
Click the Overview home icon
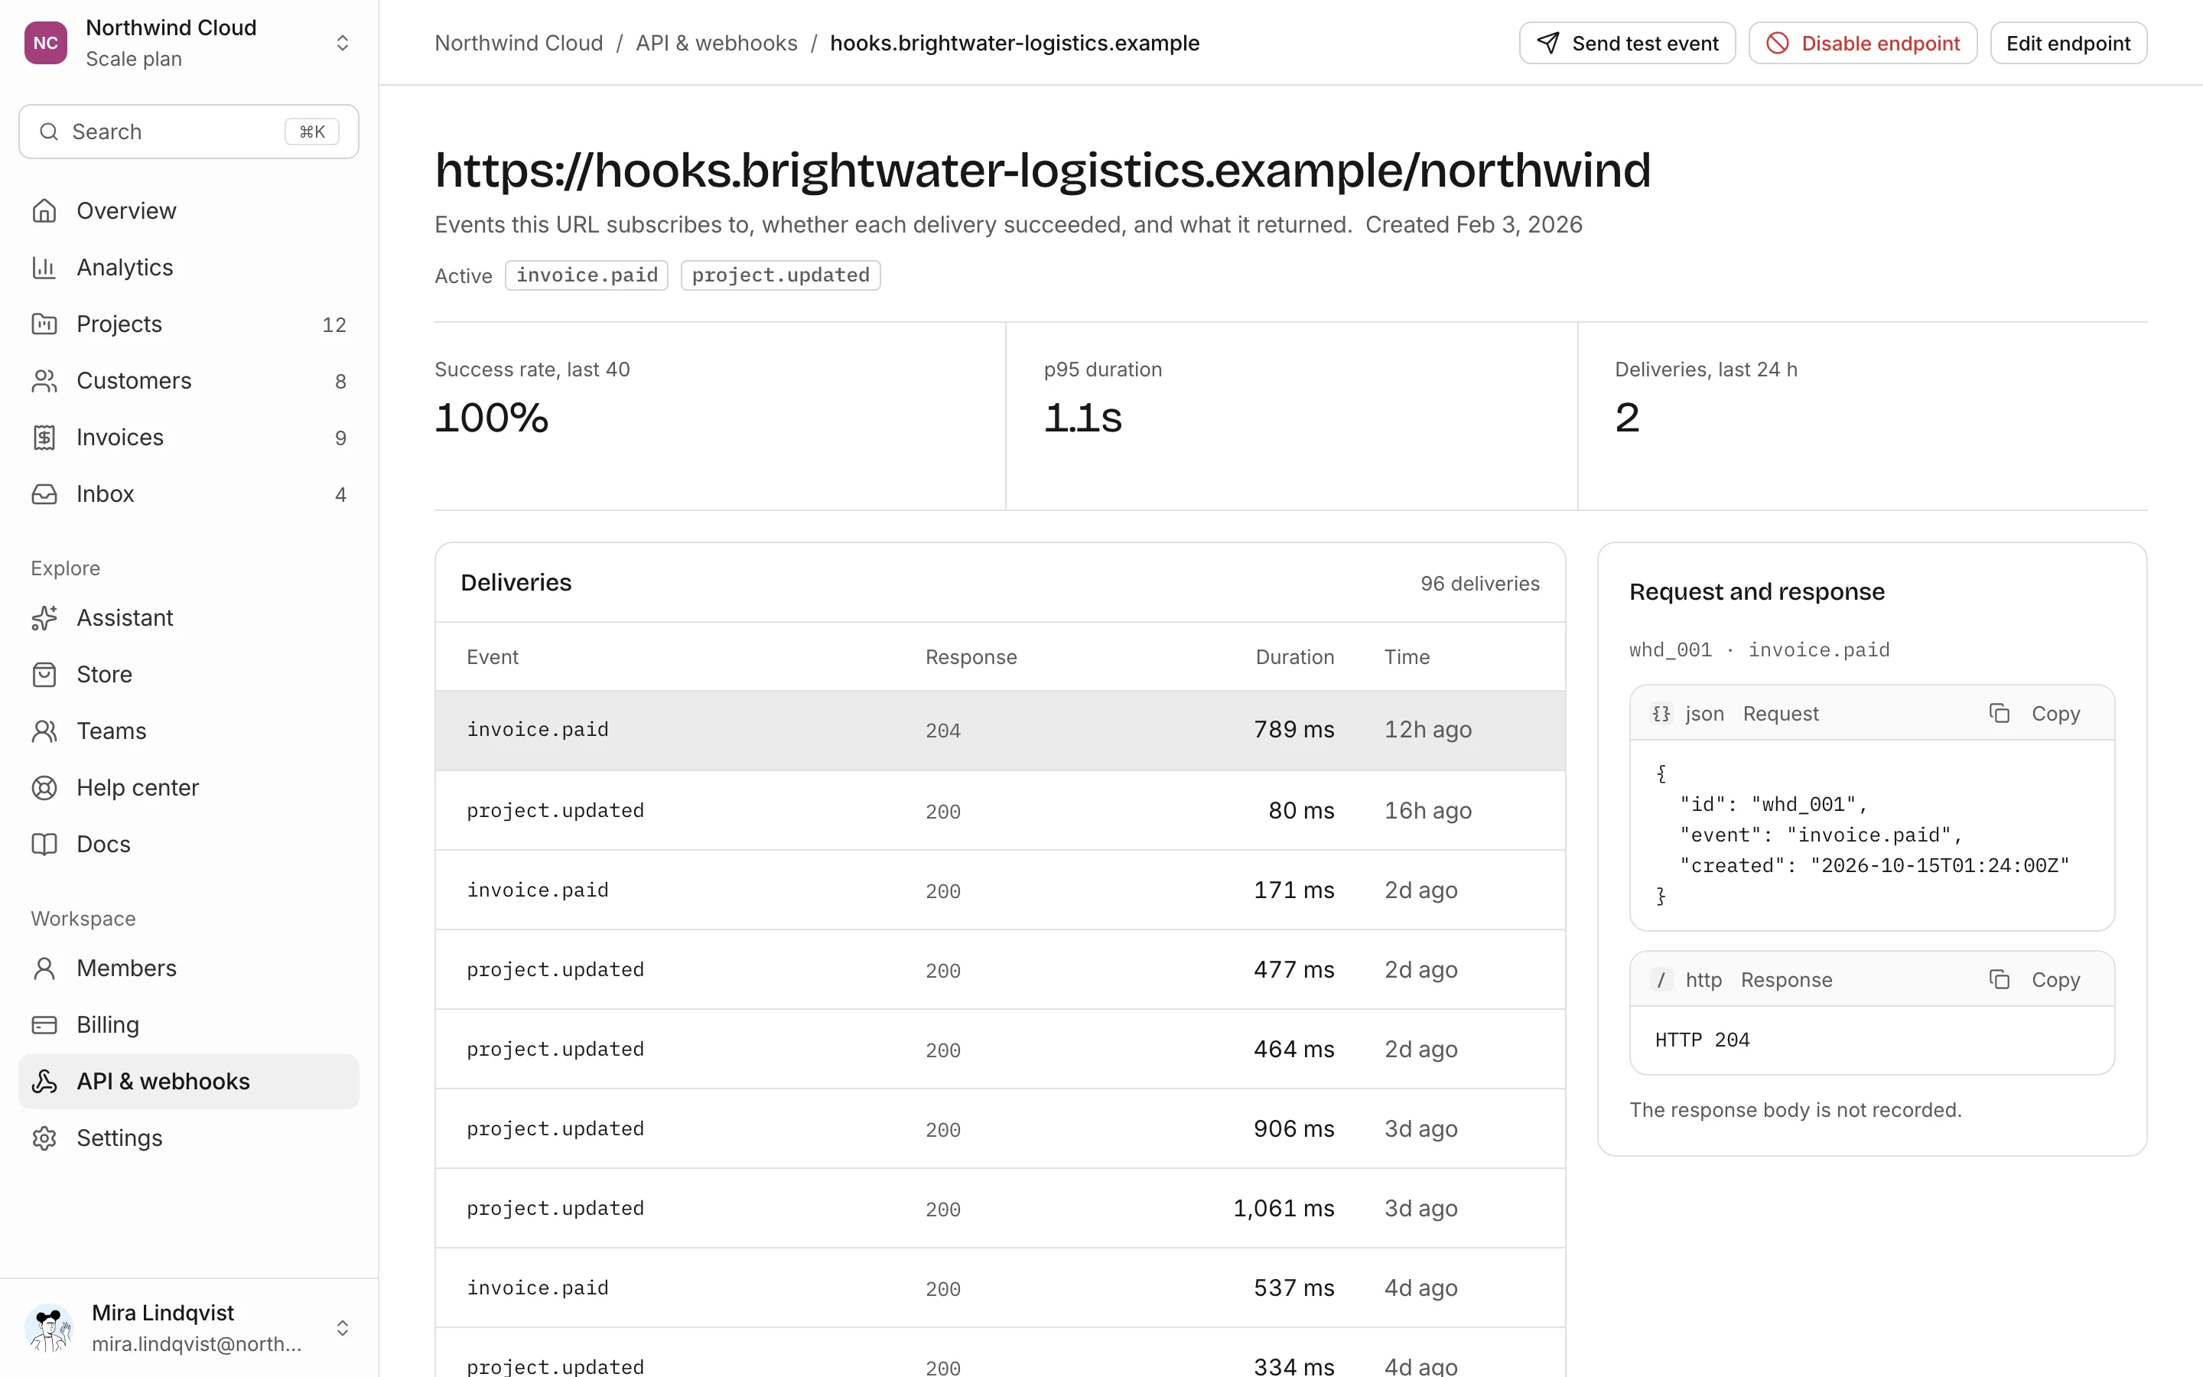[x=44, y=210]
